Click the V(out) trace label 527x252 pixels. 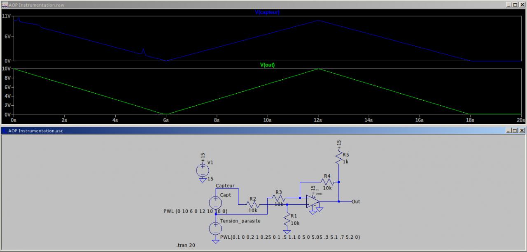(267, 65)
